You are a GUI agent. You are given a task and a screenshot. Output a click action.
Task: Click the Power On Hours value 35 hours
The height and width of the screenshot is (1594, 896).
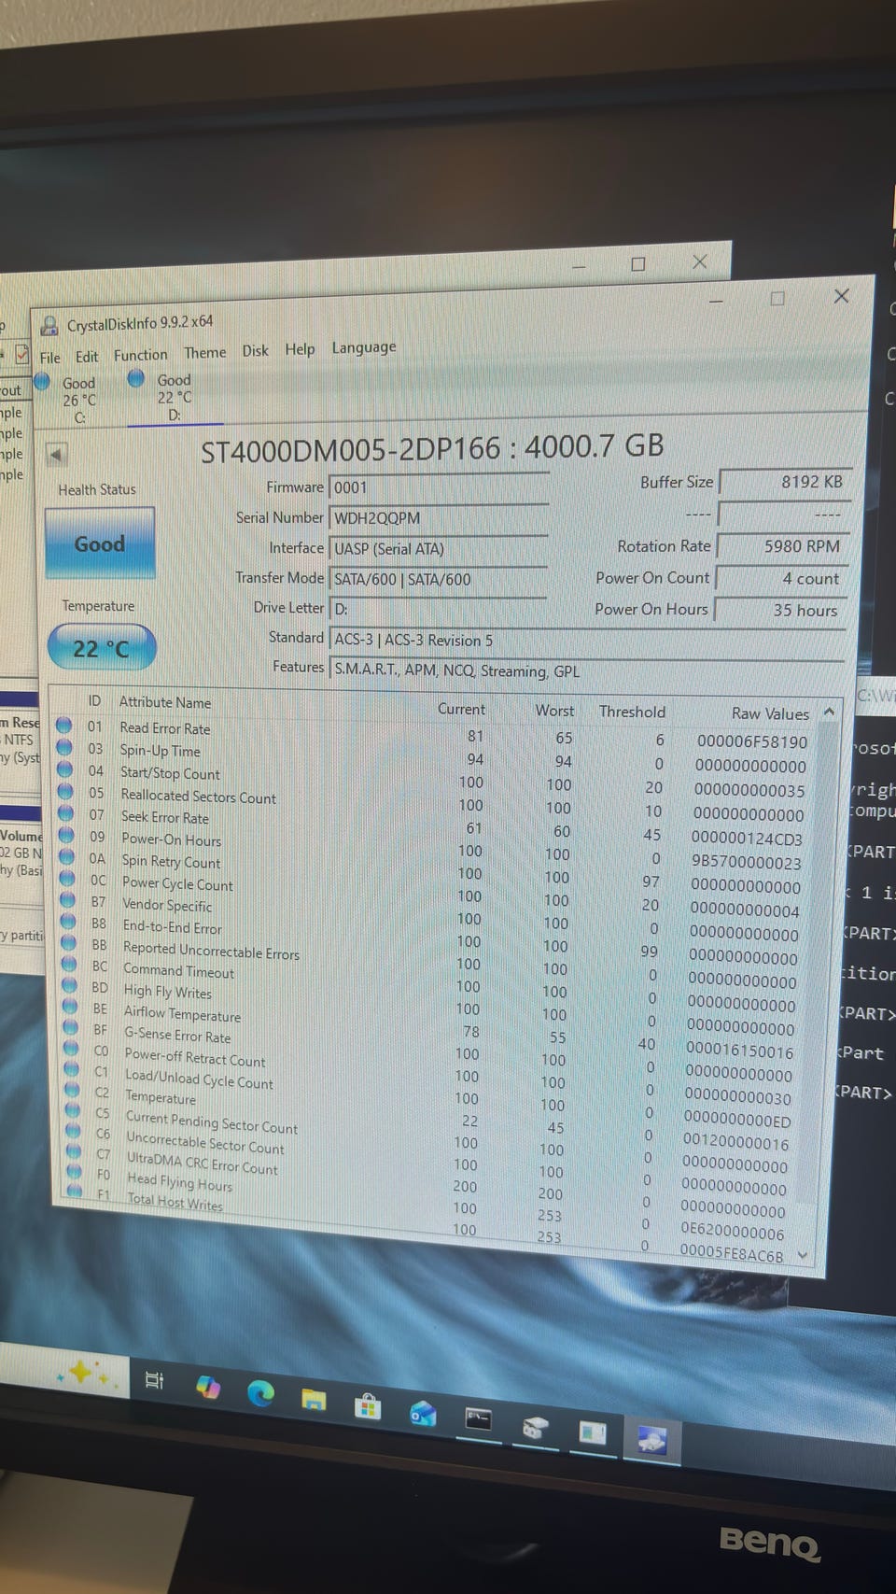[780, 610]
